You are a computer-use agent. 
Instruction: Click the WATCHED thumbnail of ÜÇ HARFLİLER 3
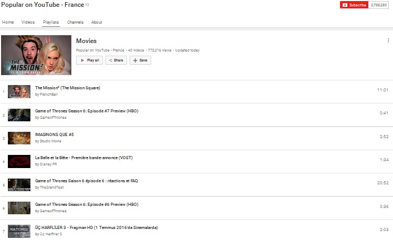point(19,231)
